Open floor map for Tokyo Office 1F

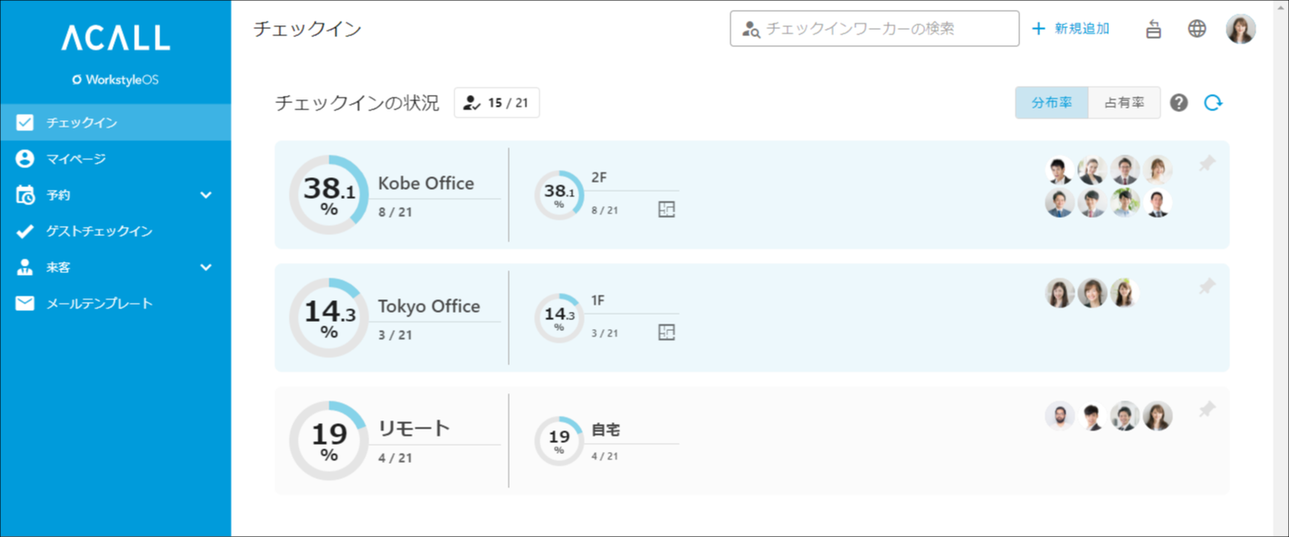tap(667, 333)
